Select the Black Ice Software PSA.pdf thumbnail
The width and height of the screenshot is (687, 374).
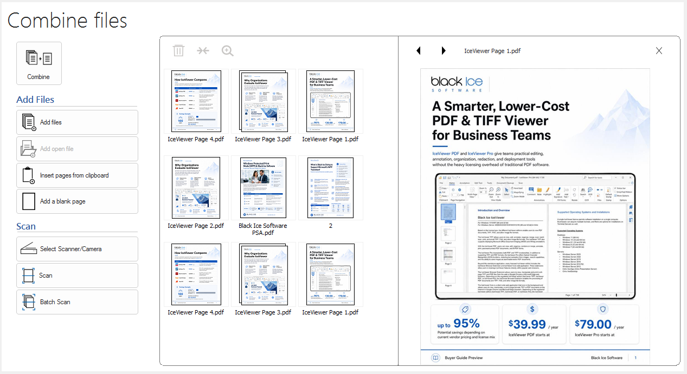click(x=263, y=188)
